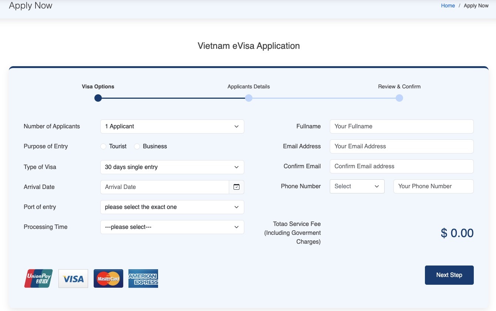
Task: Click the American Express logo
Action: [143, 278]
